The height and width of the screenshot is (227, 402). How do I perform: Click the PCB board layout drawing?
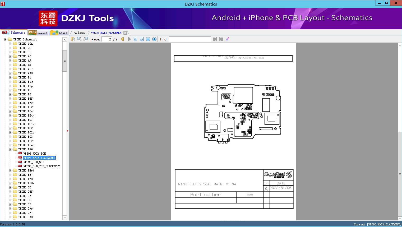pos(242,114)
